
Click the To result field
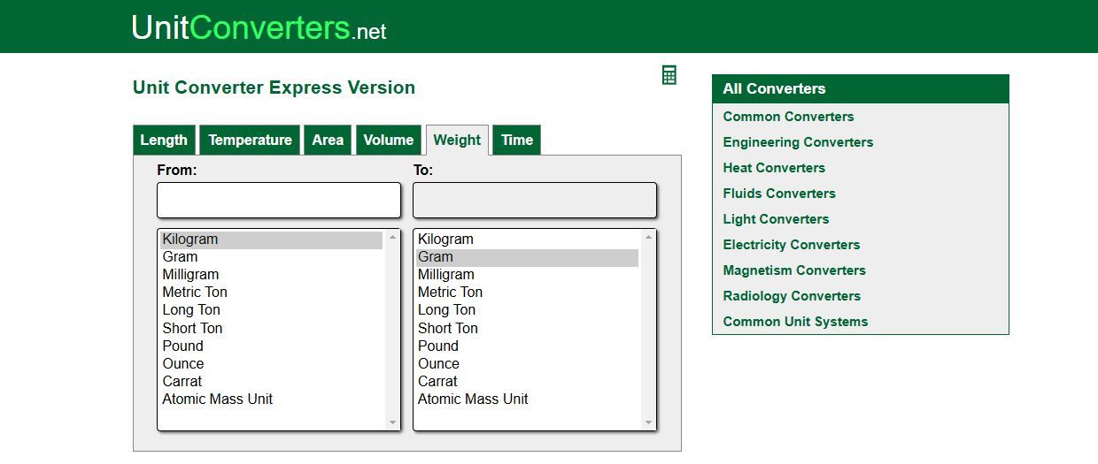[x=535, y=200]
